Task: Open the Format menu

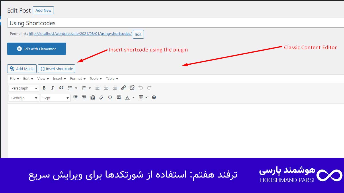Action: point(78,78)
